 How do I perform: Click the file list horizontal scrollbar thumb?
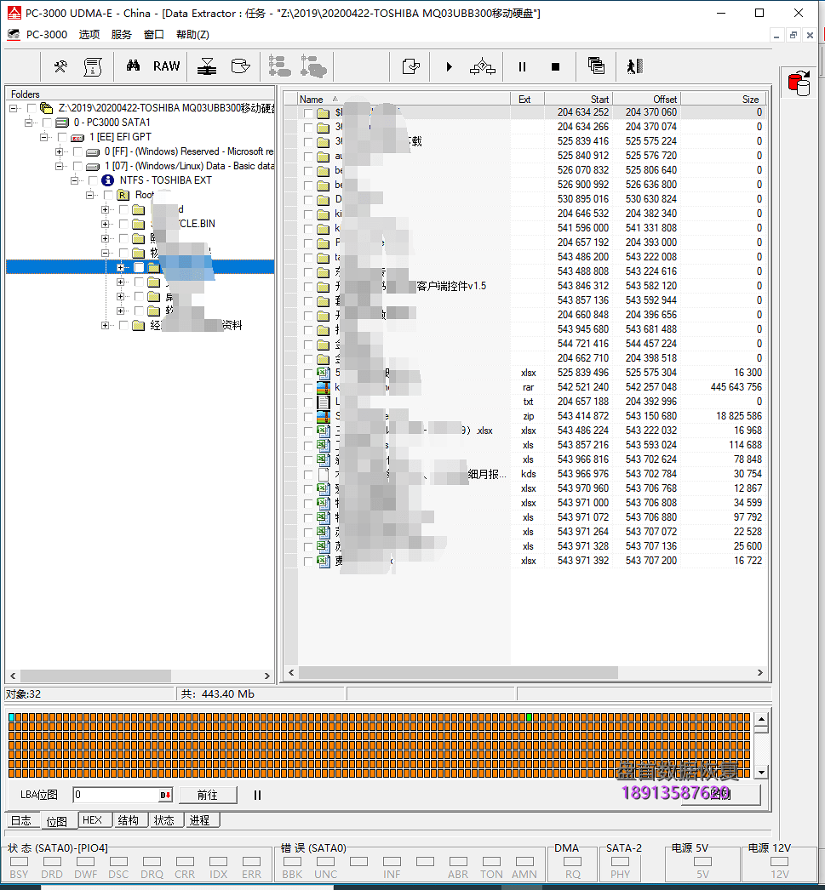(x=458, y=673)
